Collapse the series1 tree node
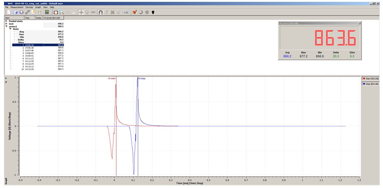This screenshot has width=383, height=188. tap(6, 26)
